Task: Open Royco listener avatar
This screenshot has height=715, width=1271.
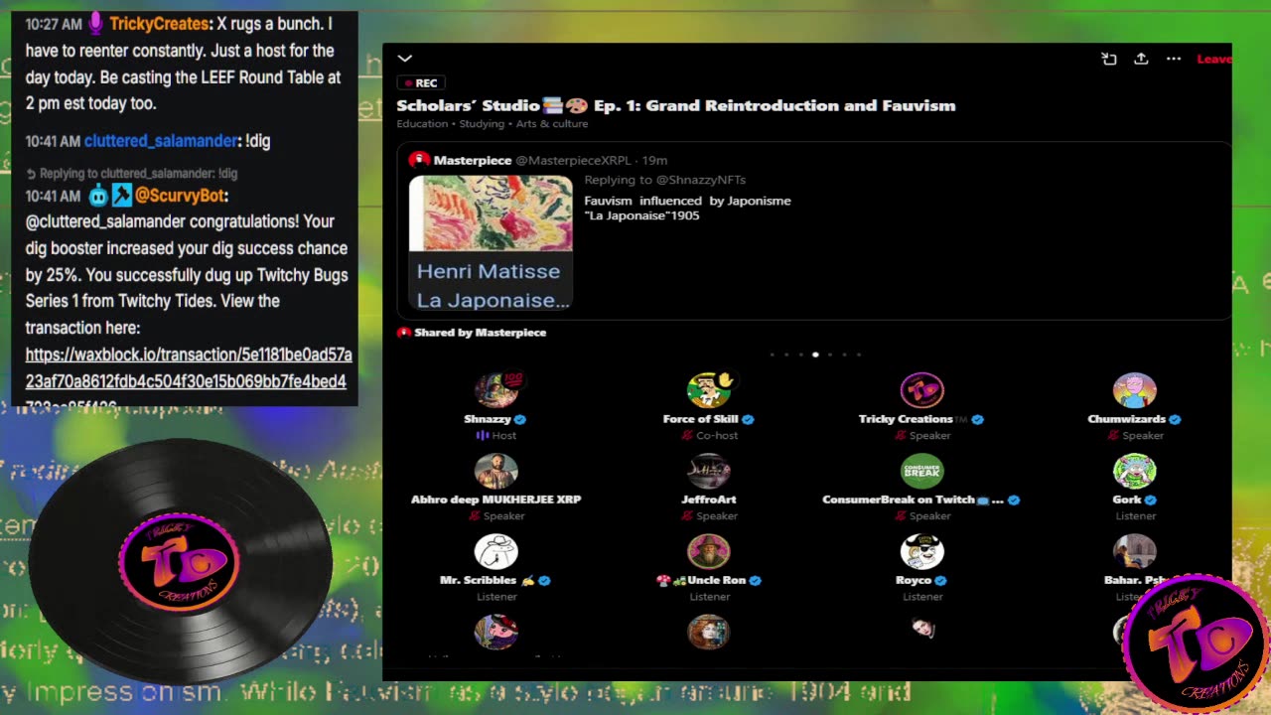Action: (x=921, y=551)
